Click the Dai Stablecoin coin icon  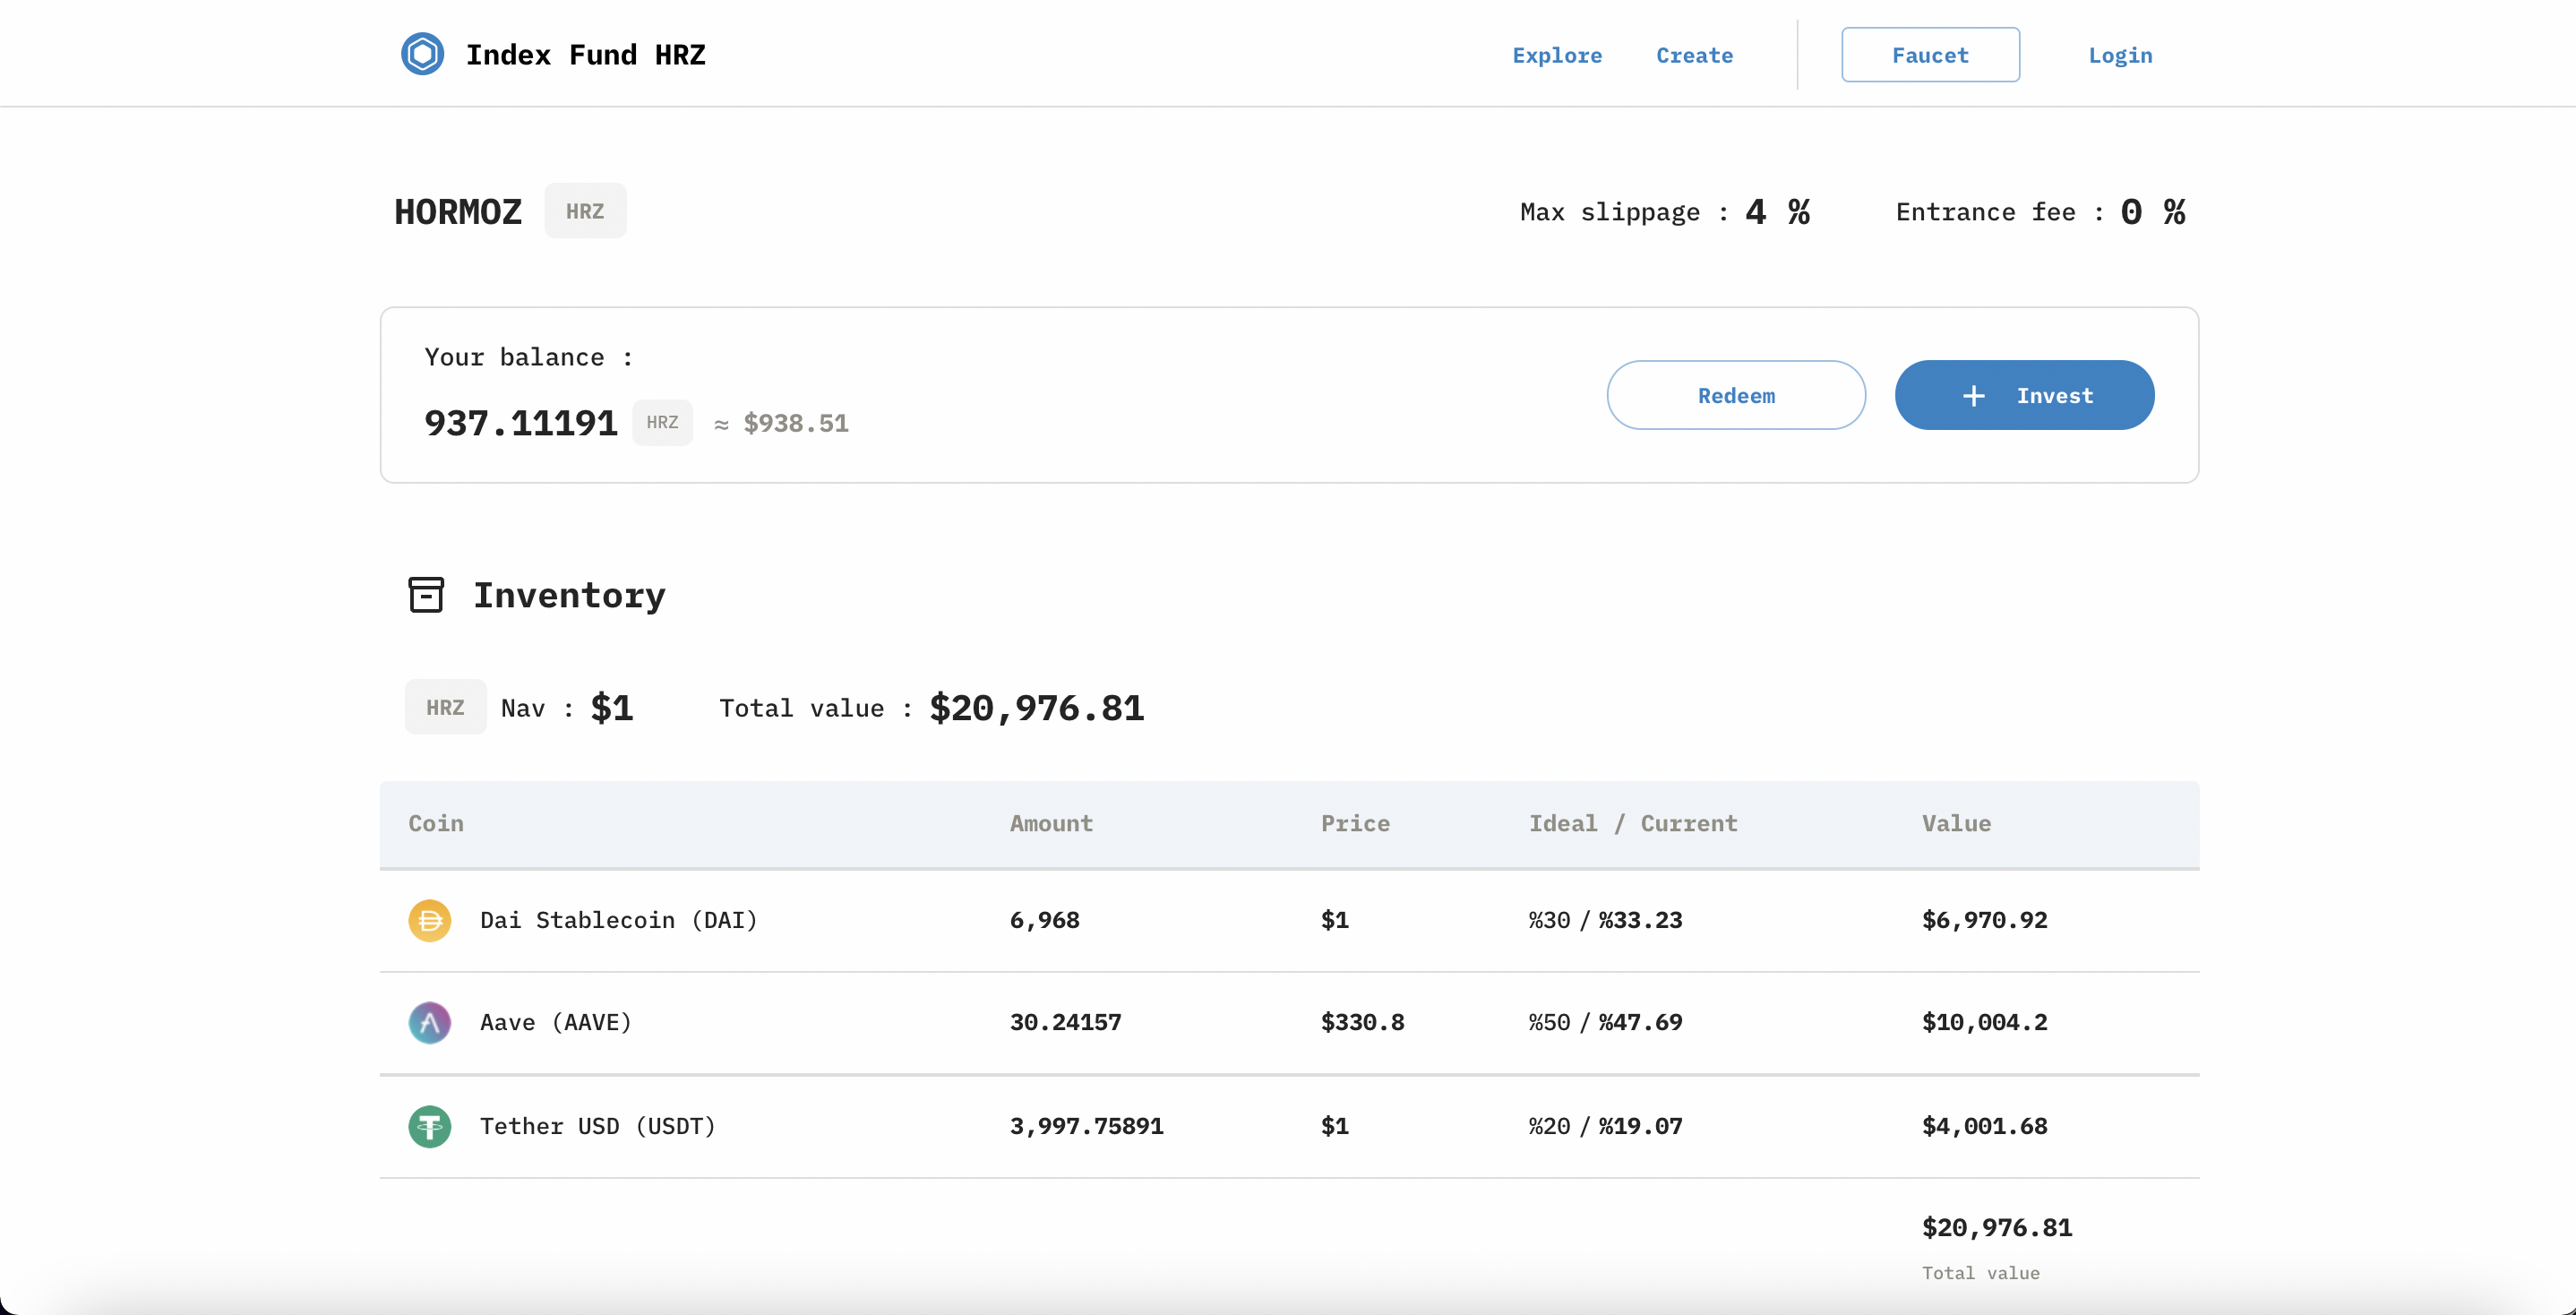pos(429,920)
